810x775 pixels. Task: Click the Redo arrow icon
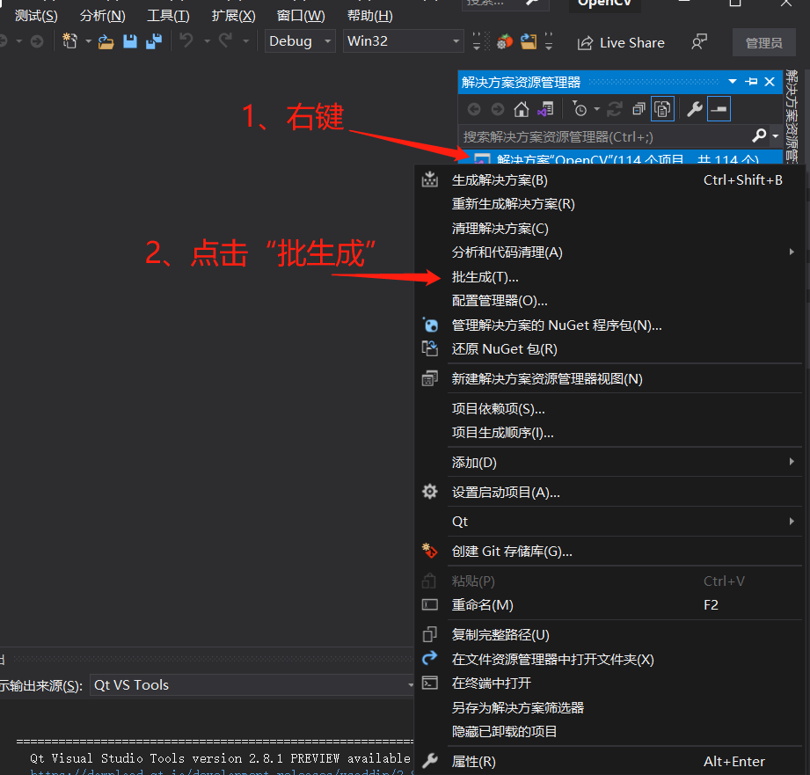(x=225, y=40)
